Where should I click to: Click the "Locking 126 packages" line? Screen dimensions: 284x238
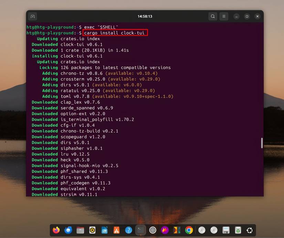pyautogui.click(x=105, y=67)
